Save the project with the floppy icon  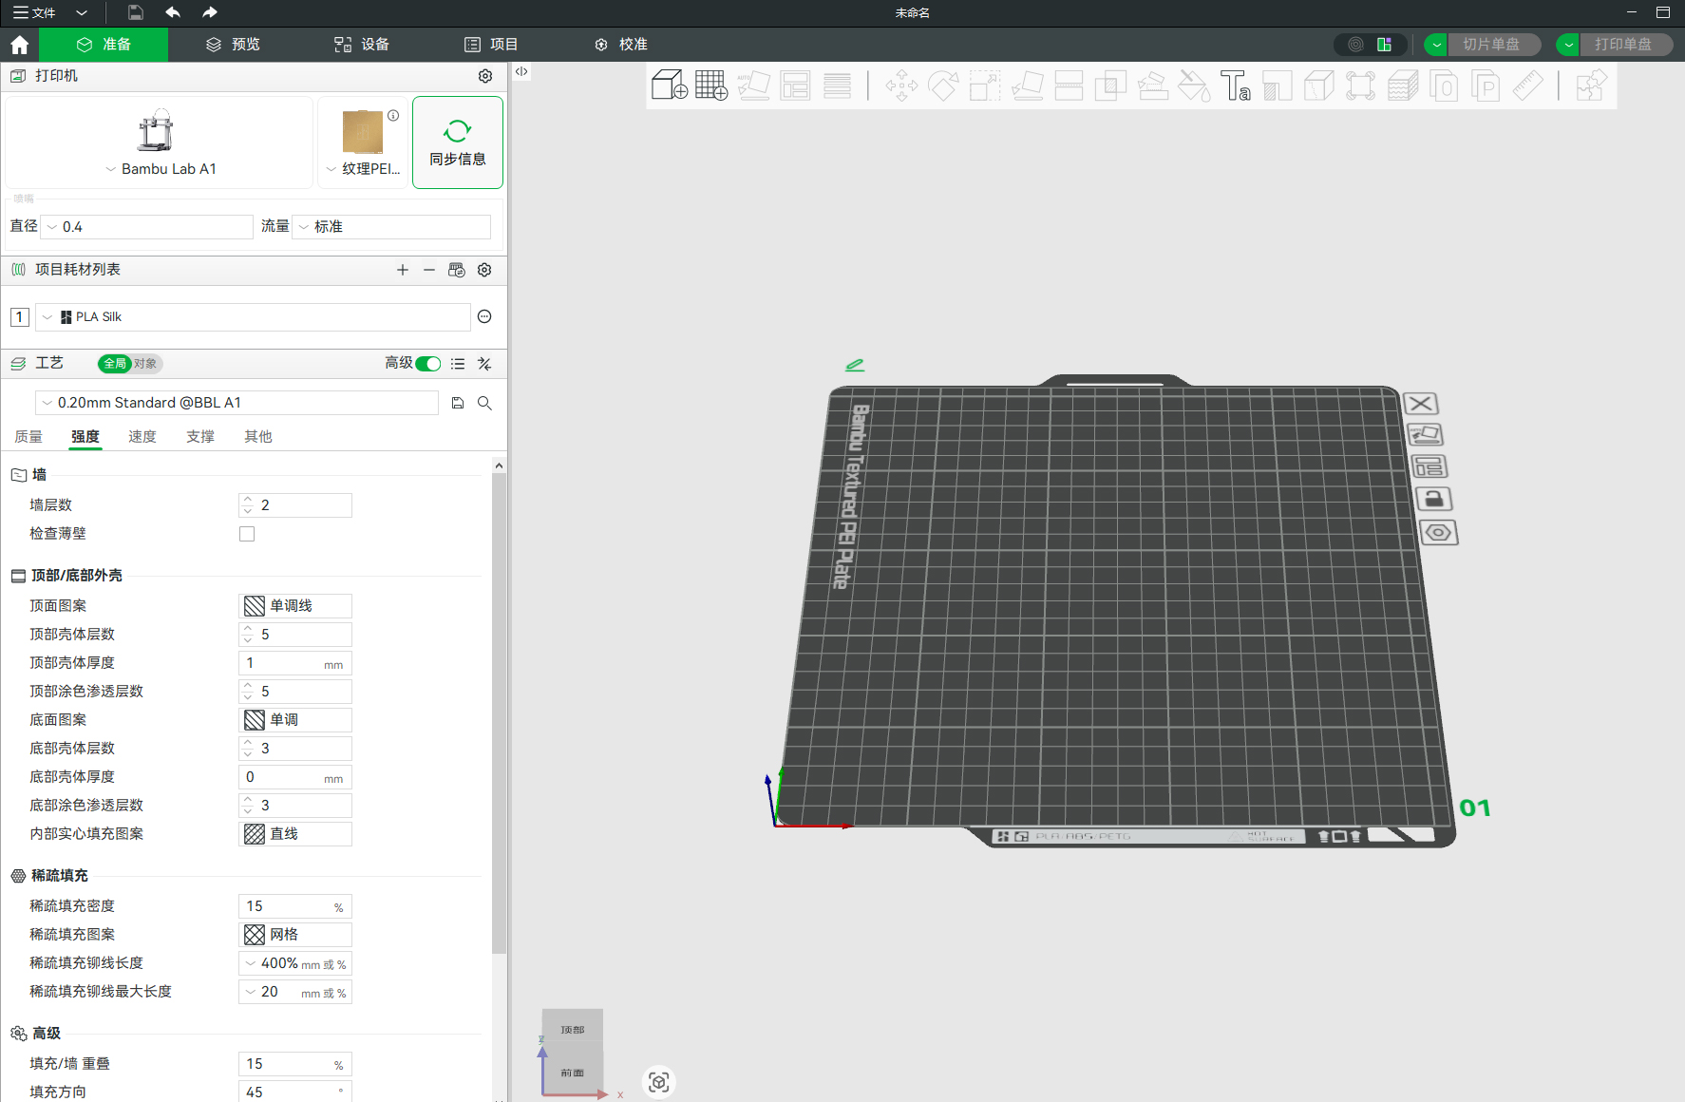point(135,12)
